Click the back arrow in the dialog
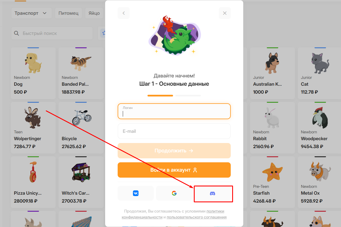Image resolution: width=341 pixels, height=227 pixels. [124, 13]
